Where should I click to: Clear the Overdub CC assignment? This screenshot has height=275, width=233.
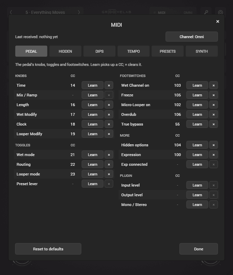coord(214,114)
